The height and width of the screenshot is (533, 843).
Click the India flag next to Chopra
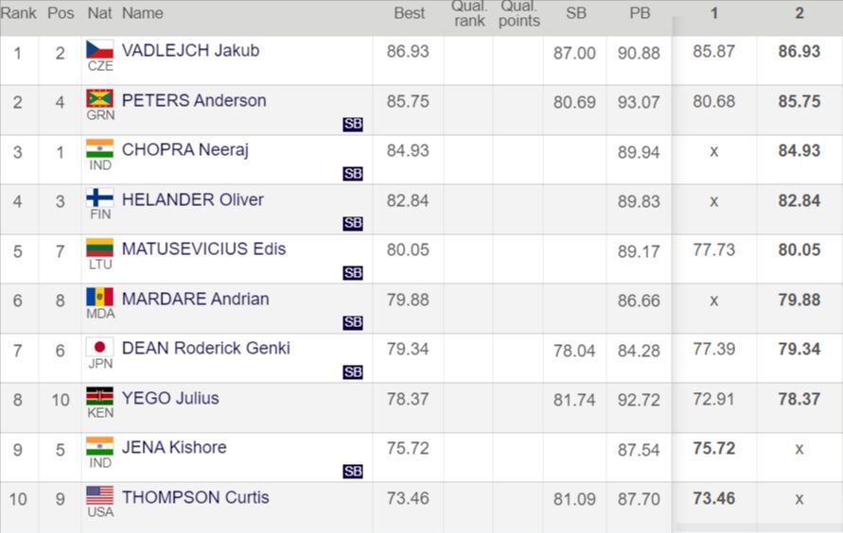(99, 148)
